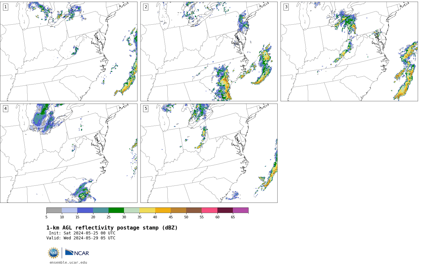
Task: Click the panel number label 3
Action: pyautogui.click(x=286, y=7)
